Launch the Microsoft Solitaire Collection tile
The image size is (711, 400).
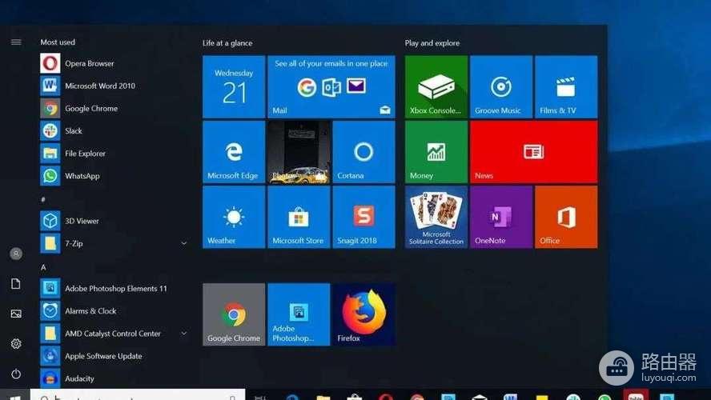point(436,217)
